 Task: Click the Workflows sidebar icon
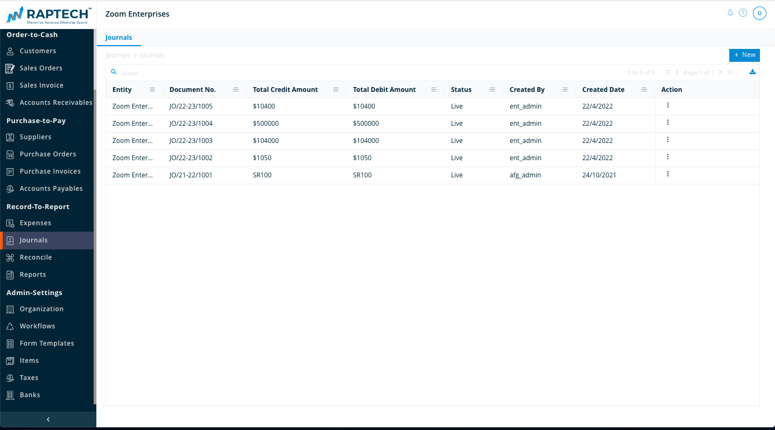point(10,326)
